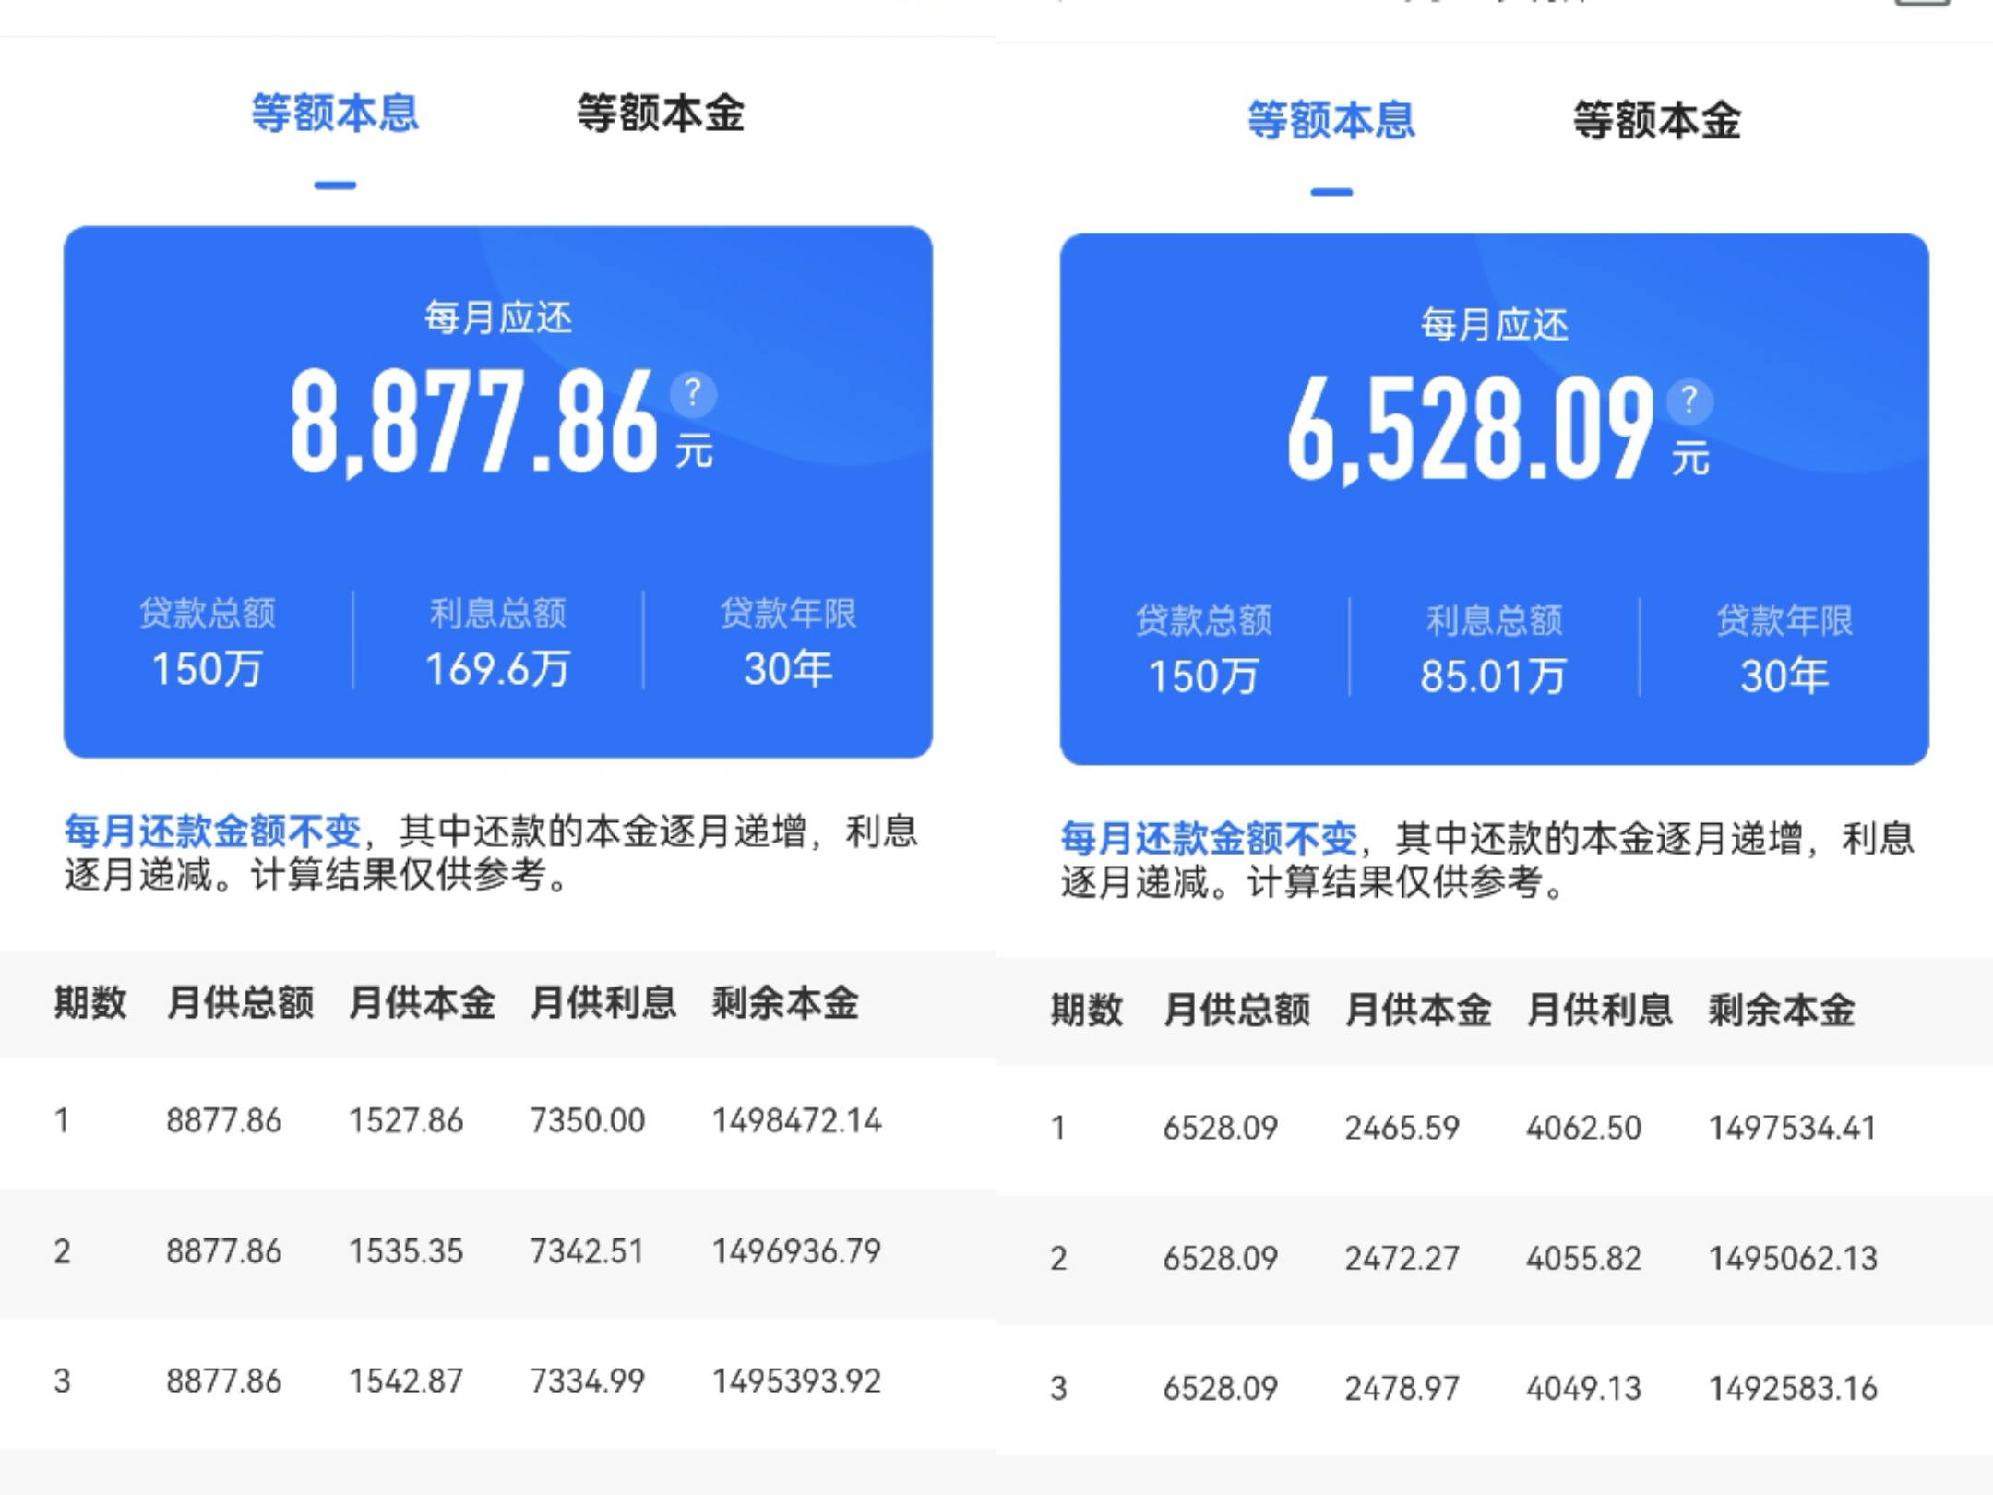Tap 150万 loan total in right card
The width and height of the screenshot is (1993, 1495).
1204,676
